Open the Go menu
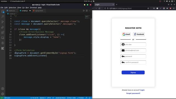 [x=23, y=8]
